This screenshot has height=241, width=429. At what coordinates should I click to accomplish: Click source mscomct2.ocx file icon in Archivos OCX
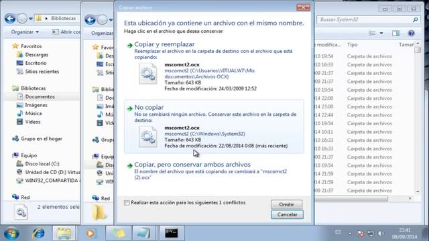coord(147,74)
